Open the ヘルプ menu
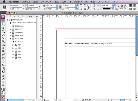Screen dimensions: 138x101 click(115, 2)
